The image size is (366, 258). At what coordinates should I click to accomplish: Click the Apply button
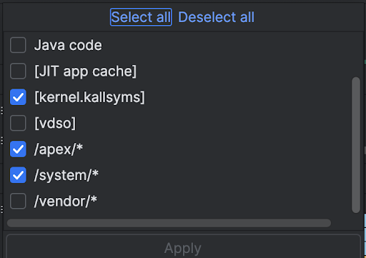(183, 247)
